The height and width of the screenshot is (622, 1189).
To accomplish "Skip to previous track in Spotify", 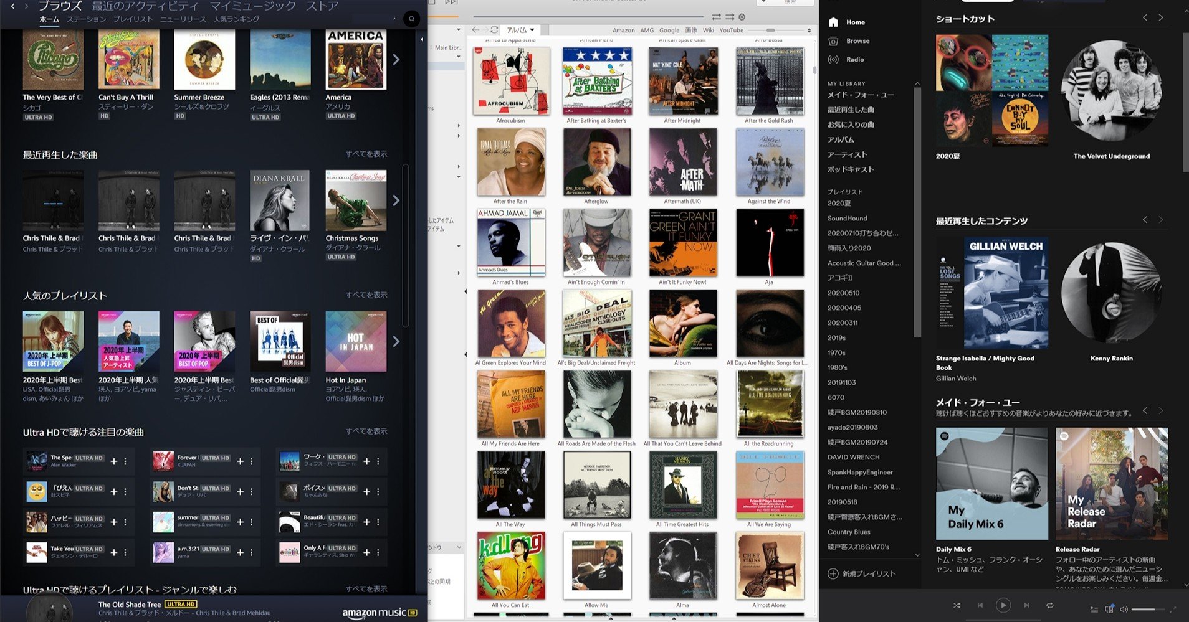I will pos(980,605).
